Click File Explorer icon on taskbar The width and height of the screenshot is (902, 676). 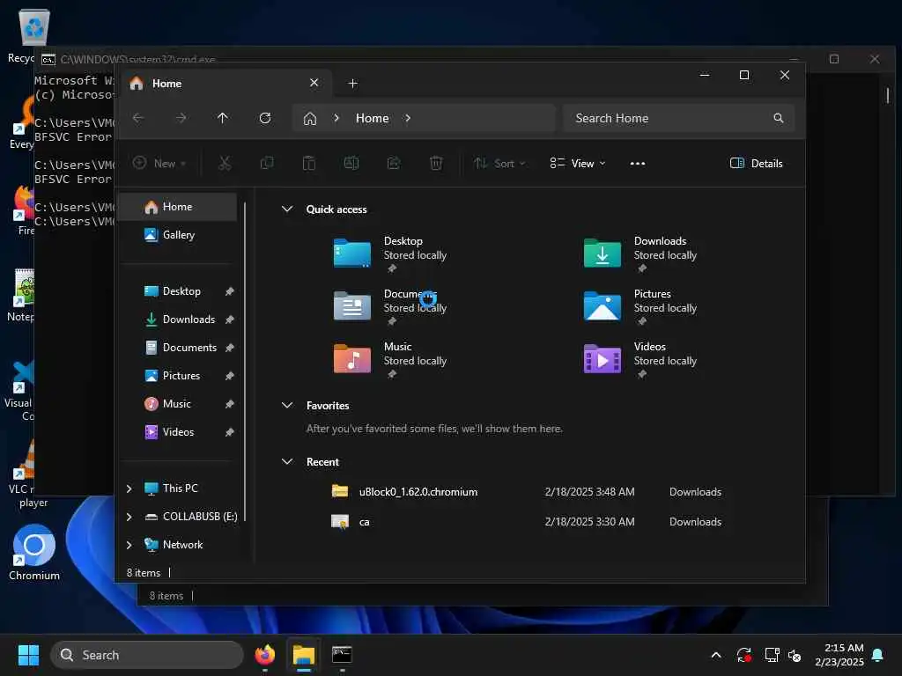[x=304, y=655]
